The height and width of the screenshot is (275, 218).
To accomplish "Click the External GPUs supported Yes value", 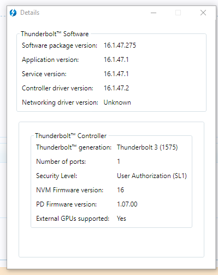I will (x=121, y=219).
